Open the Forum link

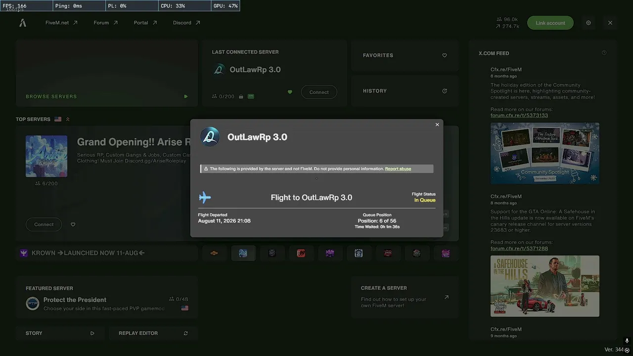[106, 23]
